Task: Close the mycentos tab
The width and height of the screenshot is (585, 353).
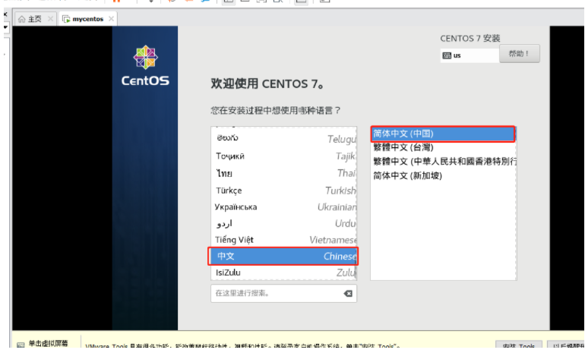Action: (x=111, y=19)
